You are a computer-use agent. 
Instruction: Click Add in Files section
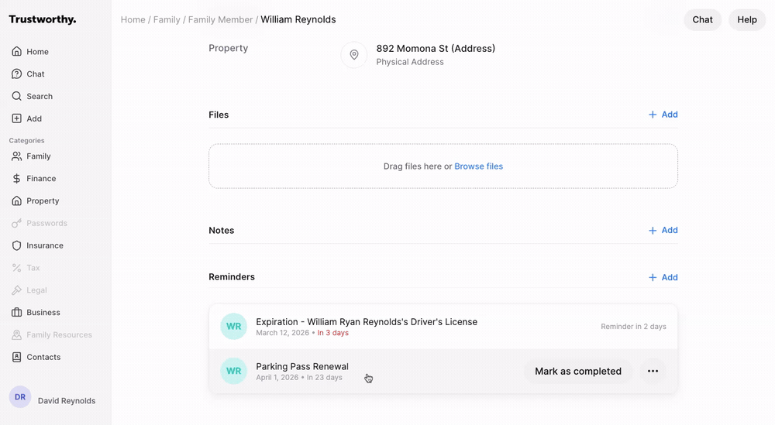[663, 115]
